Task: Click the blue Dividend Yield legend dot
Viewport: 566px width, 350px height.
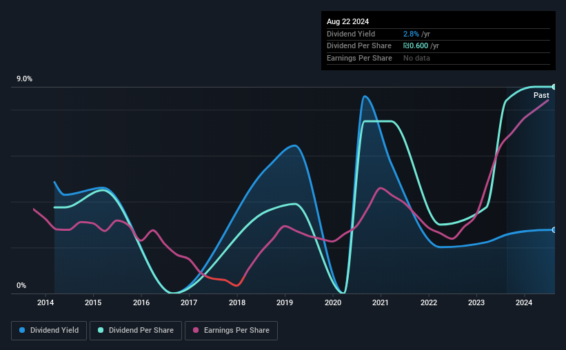Action: [22, 330]
